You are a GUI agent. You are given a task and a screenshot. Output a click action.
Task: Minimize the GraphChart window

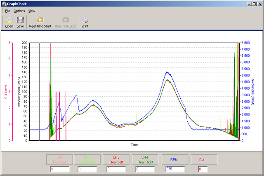(249, 4)
